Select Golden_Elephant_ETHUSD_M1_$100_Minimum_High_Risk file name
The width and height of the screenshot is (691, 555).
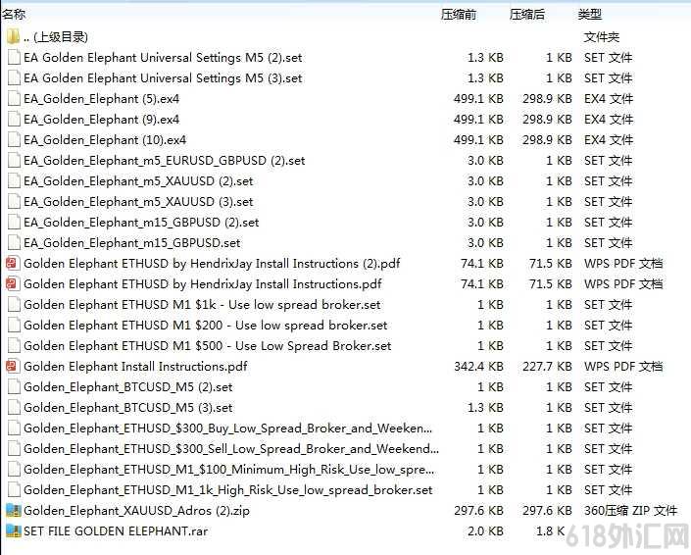pyautogui.click(x=229, y=470)
